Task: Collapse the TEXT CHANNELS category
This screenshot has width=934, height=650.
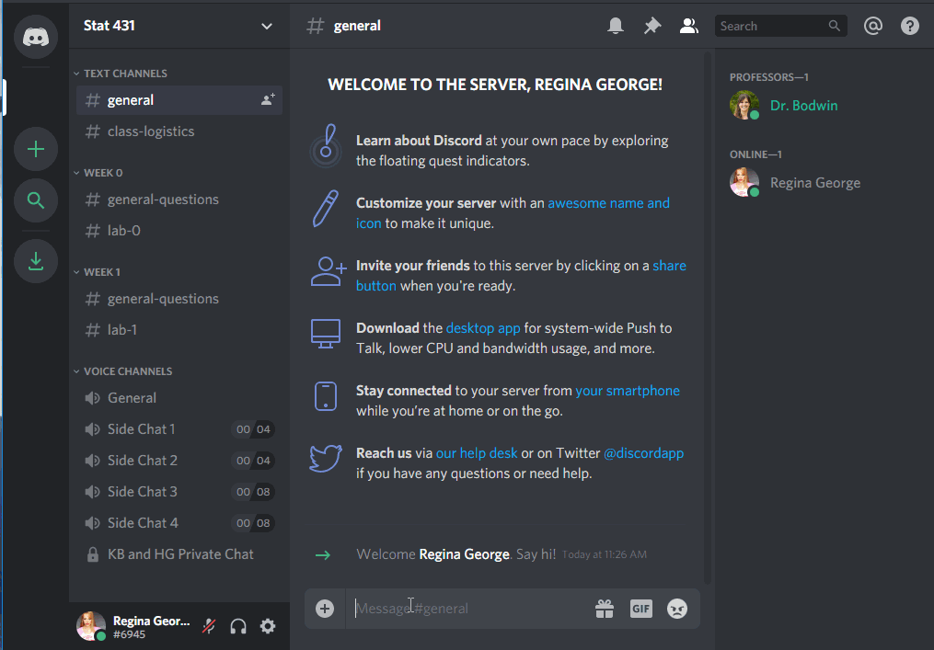Action: click(124, 74)
